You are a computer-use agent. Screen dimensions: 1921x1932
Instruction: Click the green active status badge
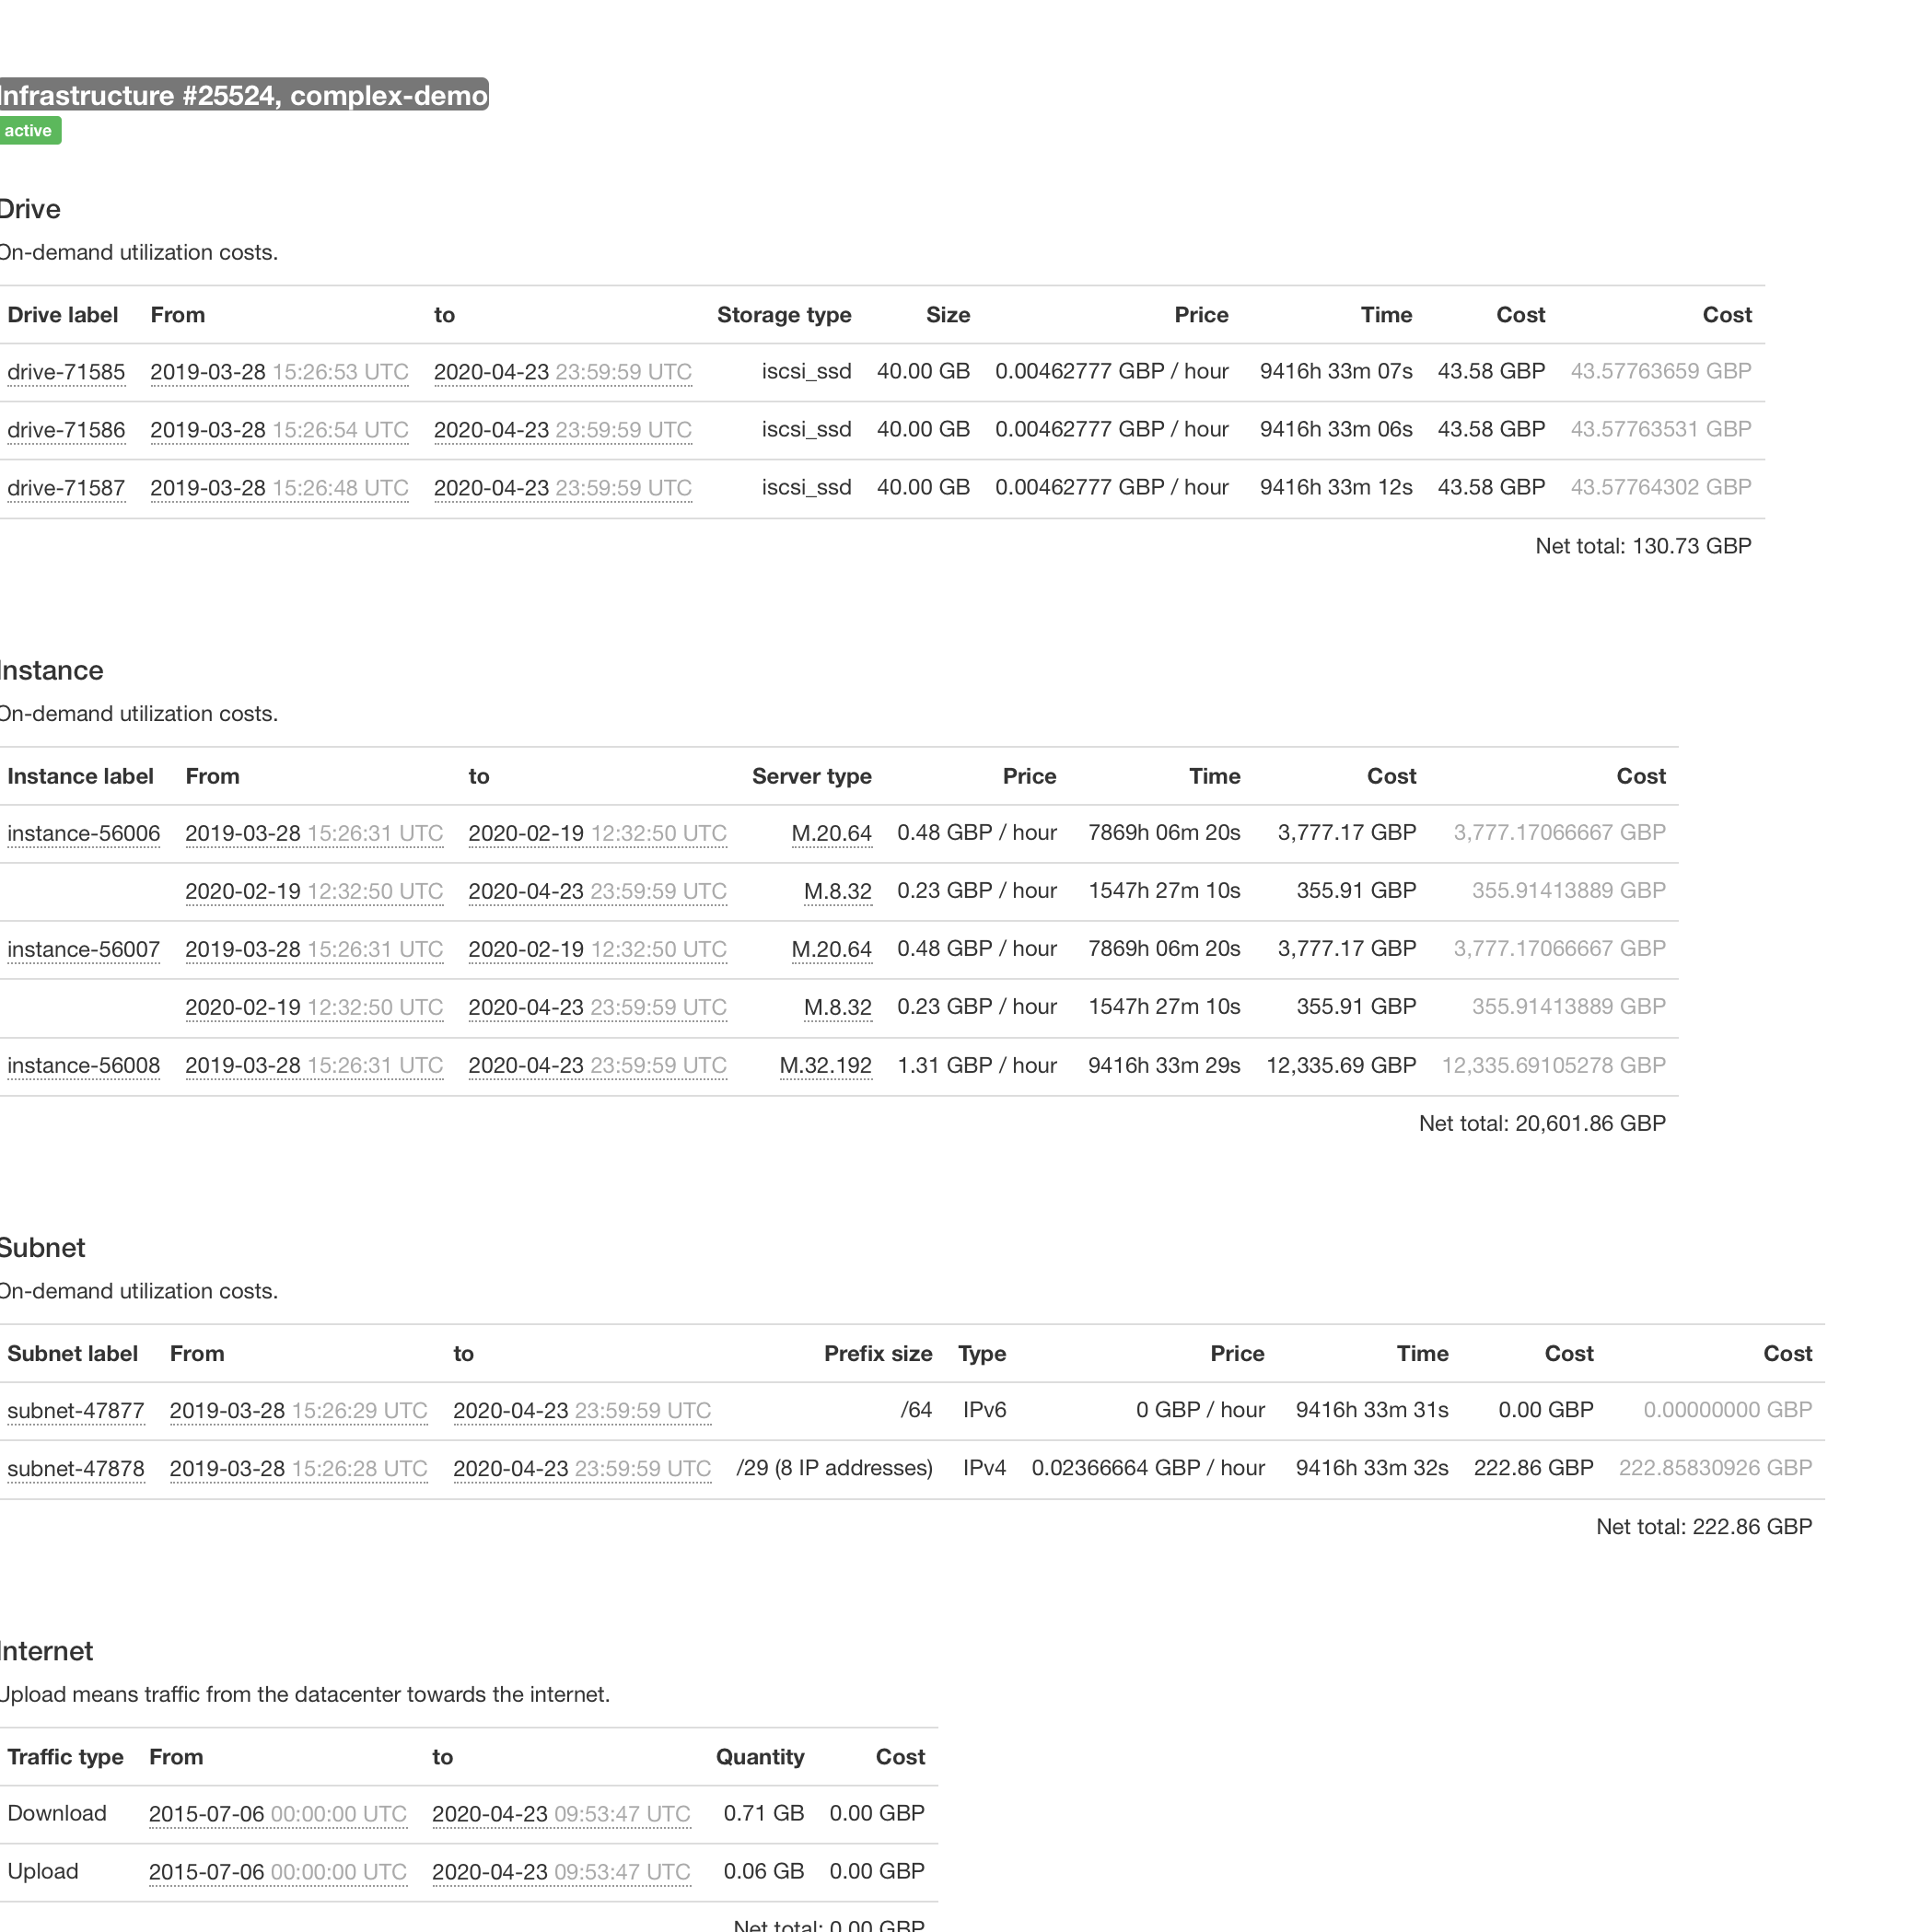29,131
